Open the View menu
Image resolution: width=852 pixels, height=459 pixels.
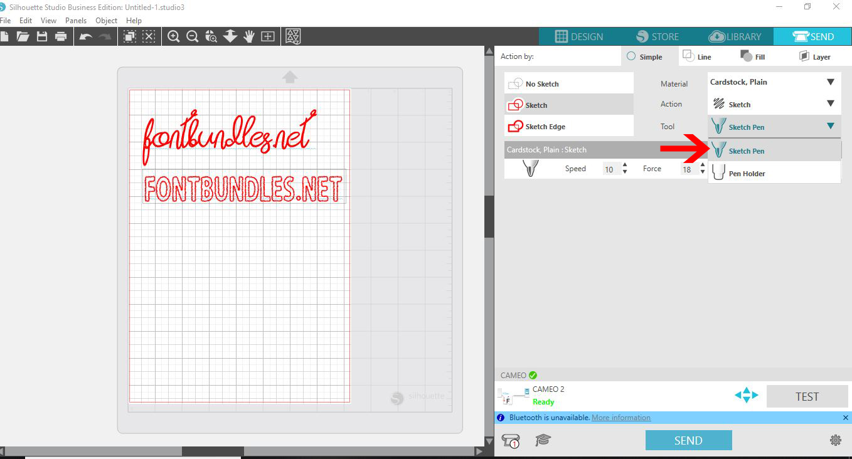point(48,20)
